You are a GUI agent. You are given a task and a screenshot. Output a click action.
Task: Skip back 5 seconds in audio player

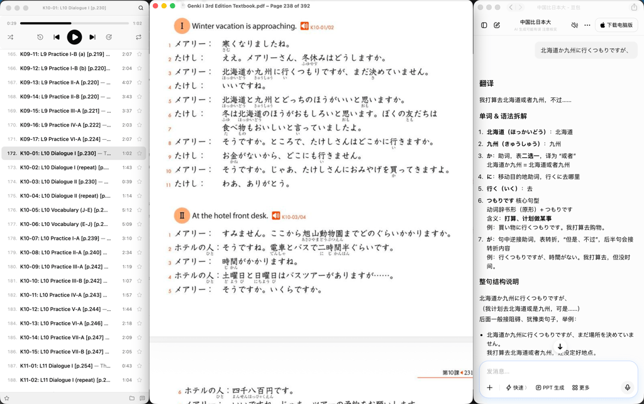[x=40, y=37]
